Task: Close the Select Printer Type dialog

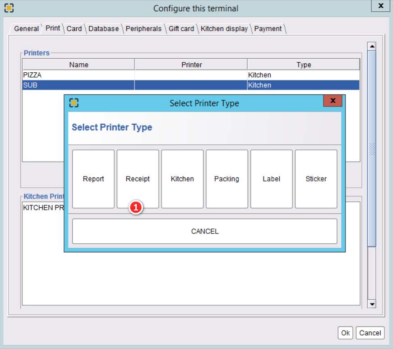Action: pos(333,101)
